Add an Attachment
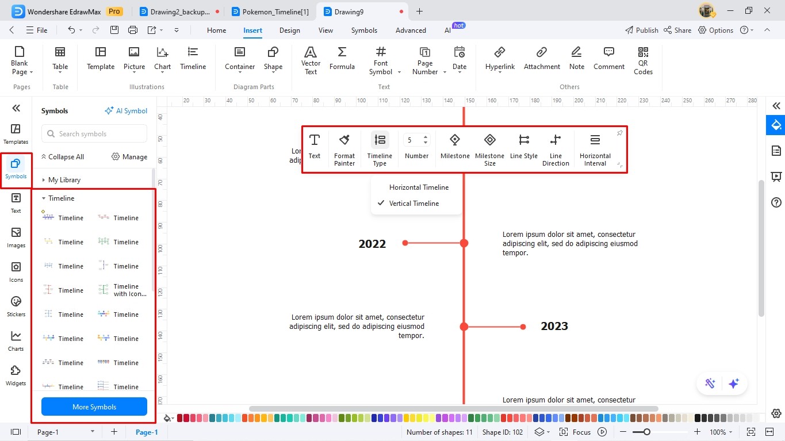Screen dimensions: 785x441 pyautogui.click(x=542, y=59)
